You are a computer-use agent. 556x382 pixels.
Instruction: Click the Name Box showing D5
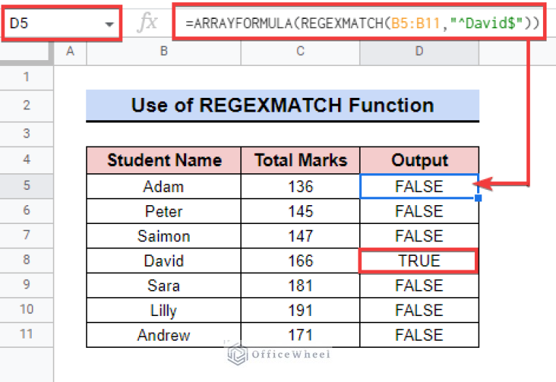[51, 23]
